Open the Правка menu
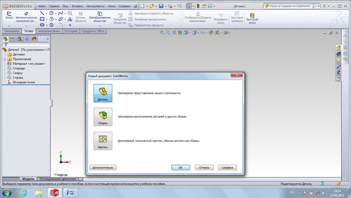This screenshot has width=351, height=198. (54, 6)
